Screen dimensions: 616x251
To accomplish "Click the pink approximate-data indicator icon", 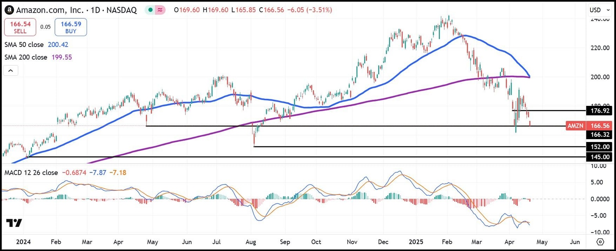I will pyautogui.click(x=160, y=10).
